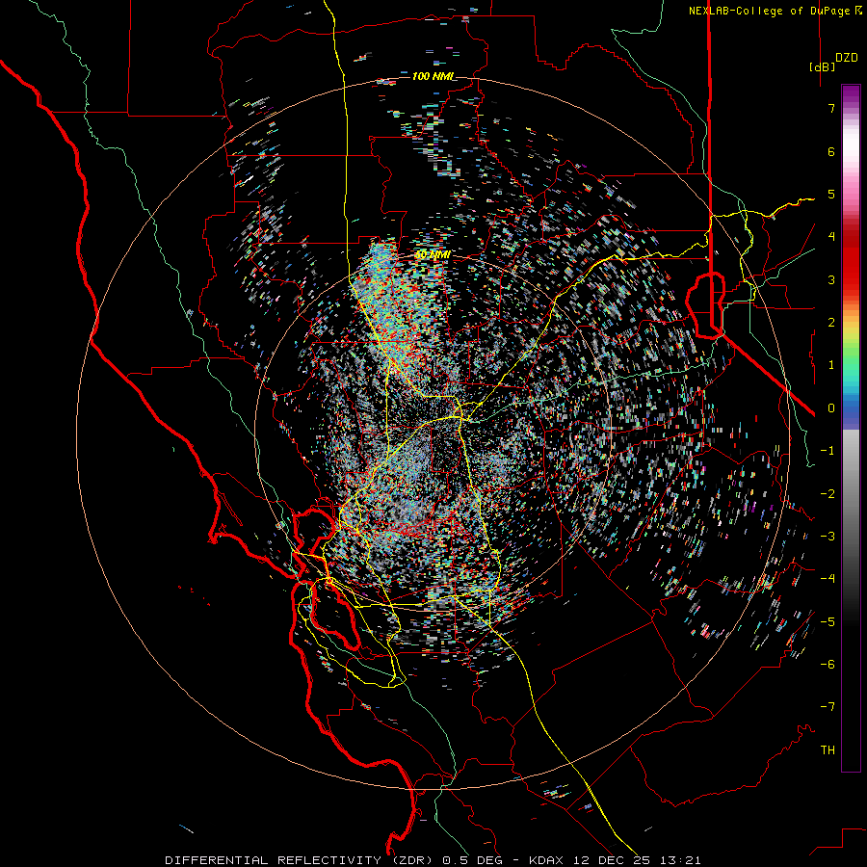Click the 7 tick label on scale
867x867 pixels.
coord(831,108)
